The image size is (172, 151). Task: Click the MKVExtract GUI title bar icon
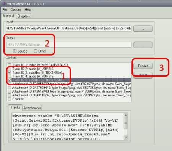[4, 4]
